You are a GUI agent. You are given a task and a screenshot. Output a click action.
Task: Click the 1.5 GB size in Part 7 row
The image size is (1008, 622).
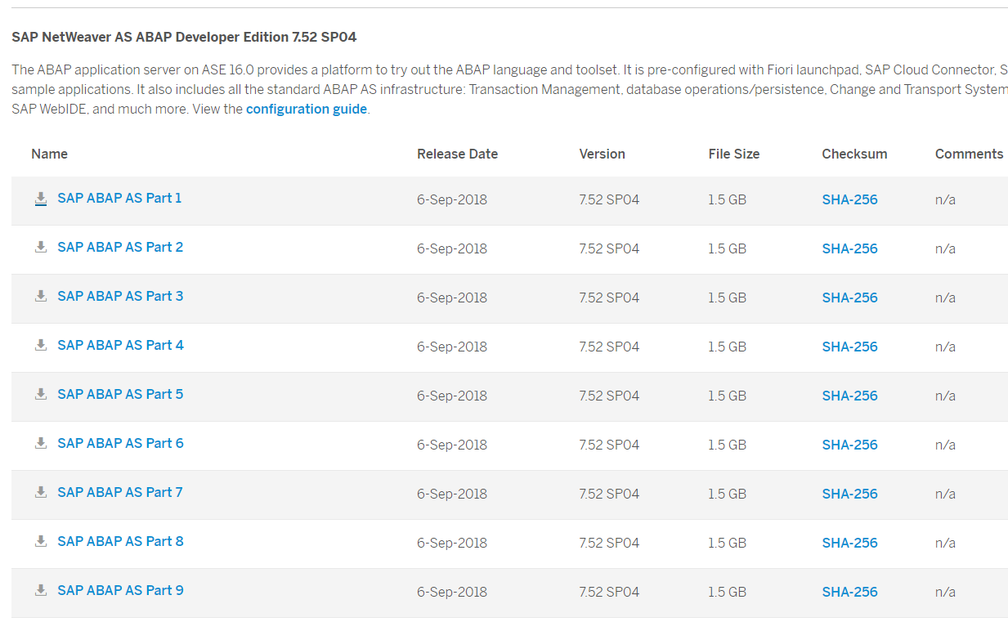727,494
